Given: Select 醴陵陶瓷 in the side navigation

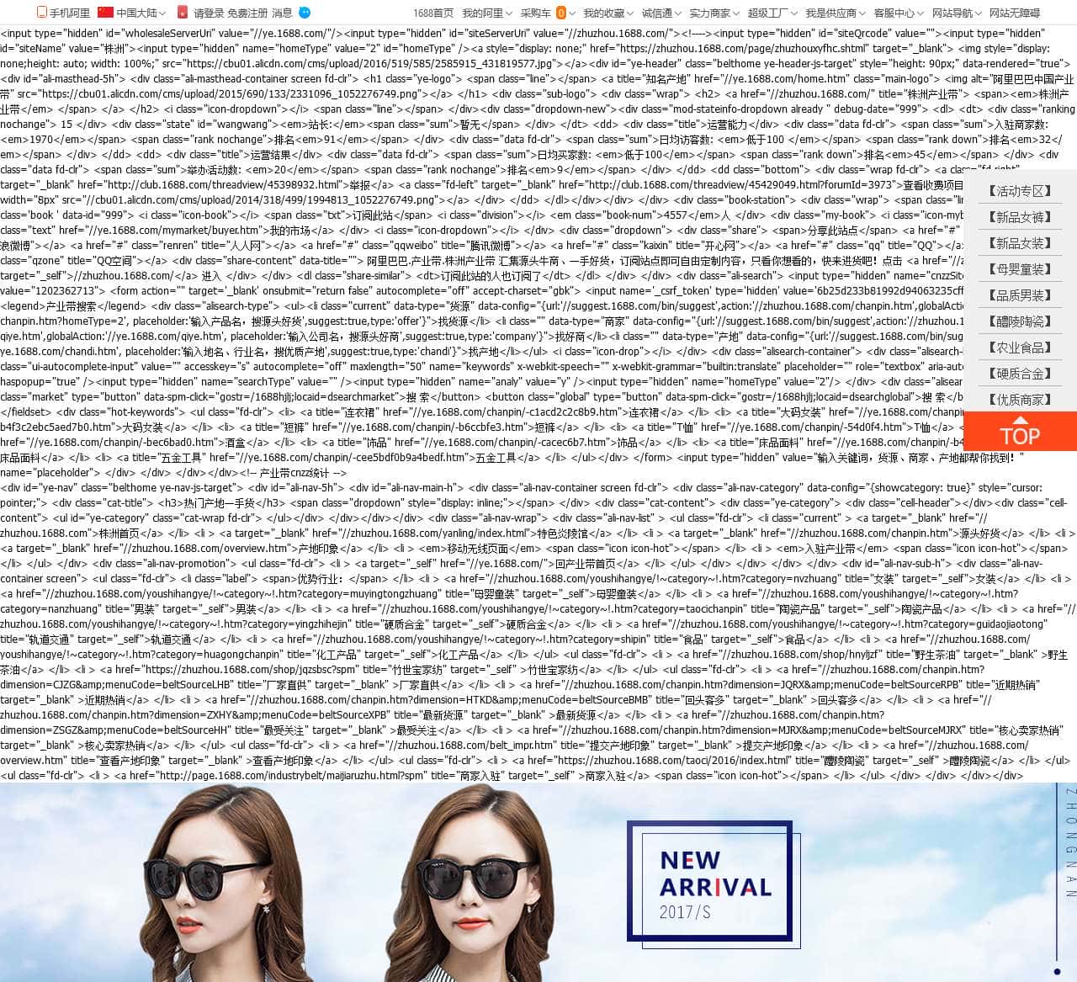Looking at the screenshot, I should pyautogui.click(x=1020, y=321).
